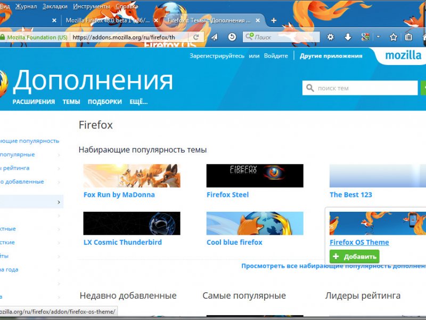
Task: Click the Firefox Steel theme thumbnail
Action: coord(255,175)
